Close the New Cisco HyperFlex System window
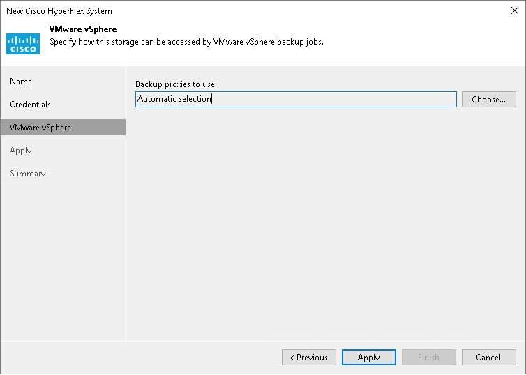The image size is (526, 375). (515, 10)
